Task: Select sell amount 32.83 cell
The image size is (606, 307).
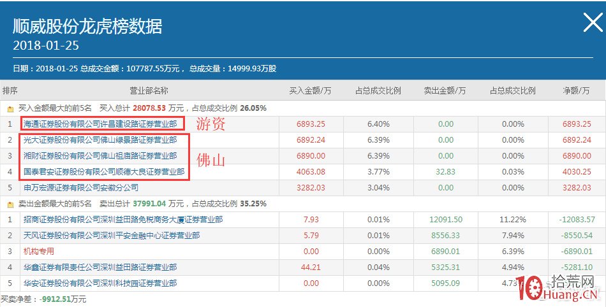Action: pyautogui.click(x=446, y=171)
